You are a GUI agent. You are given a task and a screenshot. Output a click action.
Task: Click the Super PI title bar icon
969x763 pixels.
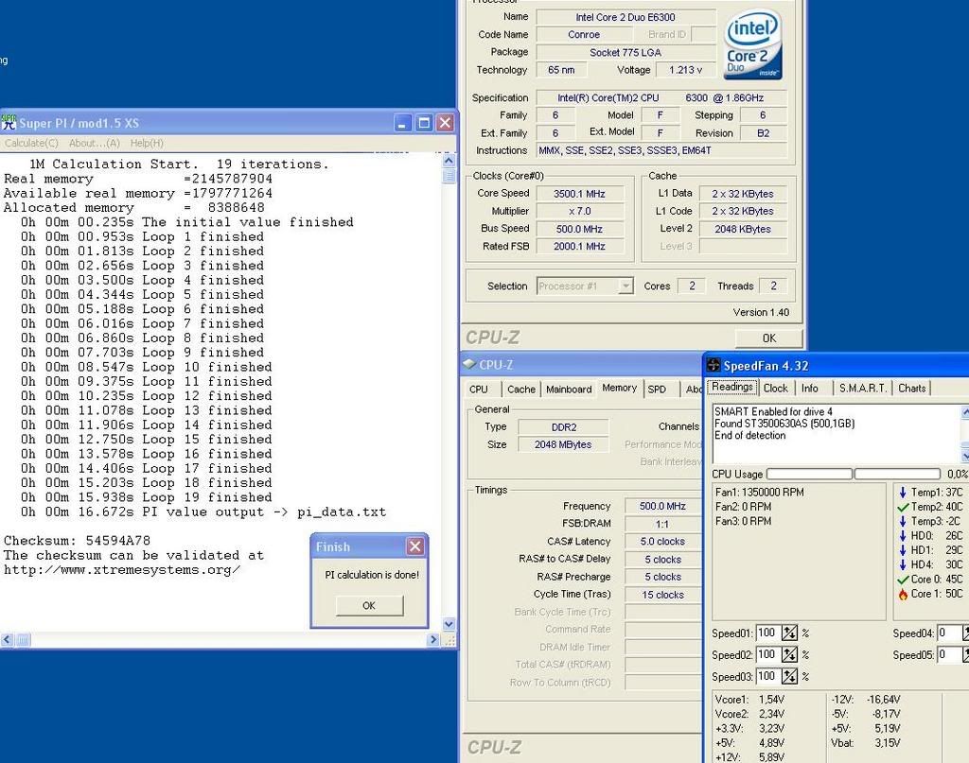click(9, 122)
